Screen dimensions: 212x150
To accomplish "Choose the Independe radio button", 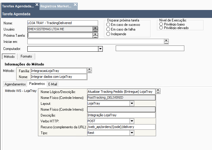I will tap(108, 34).
